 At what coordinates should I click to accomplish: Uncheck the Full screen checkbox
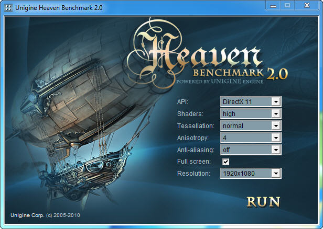225,162
